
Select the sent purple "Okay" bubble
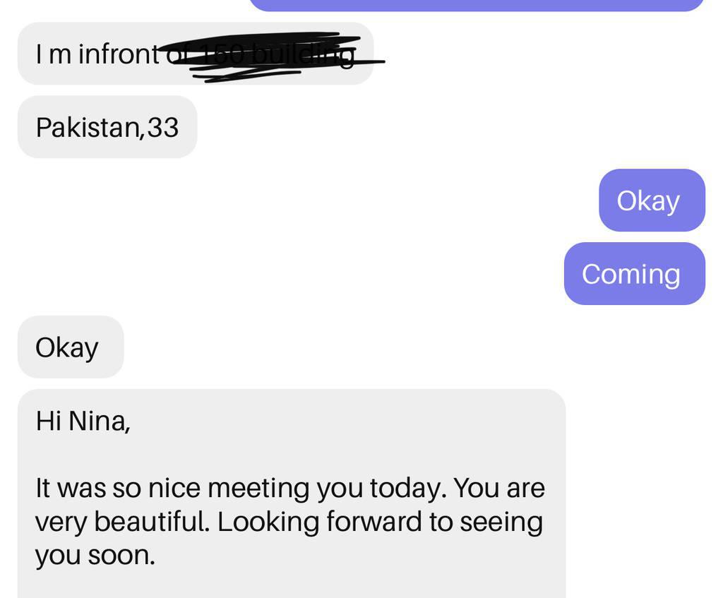(651, 201)
